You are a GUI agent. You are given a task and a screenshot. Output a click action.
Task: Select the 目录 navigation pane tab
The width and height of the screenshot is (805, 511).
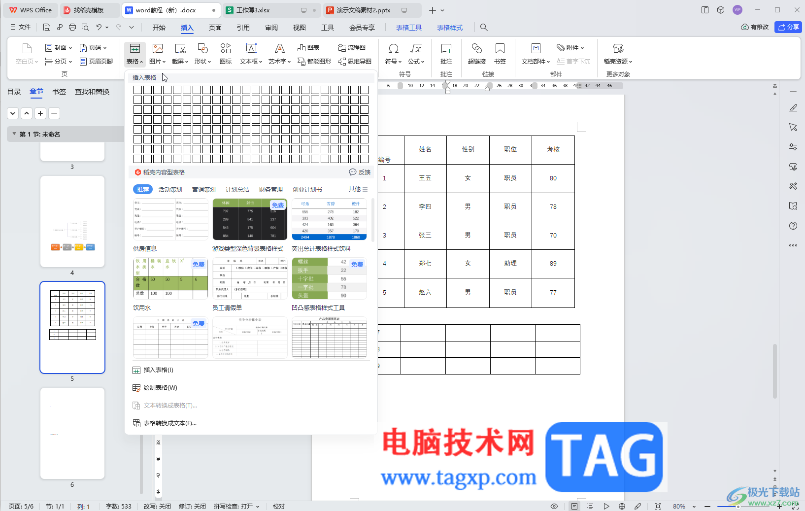(14, 92)
